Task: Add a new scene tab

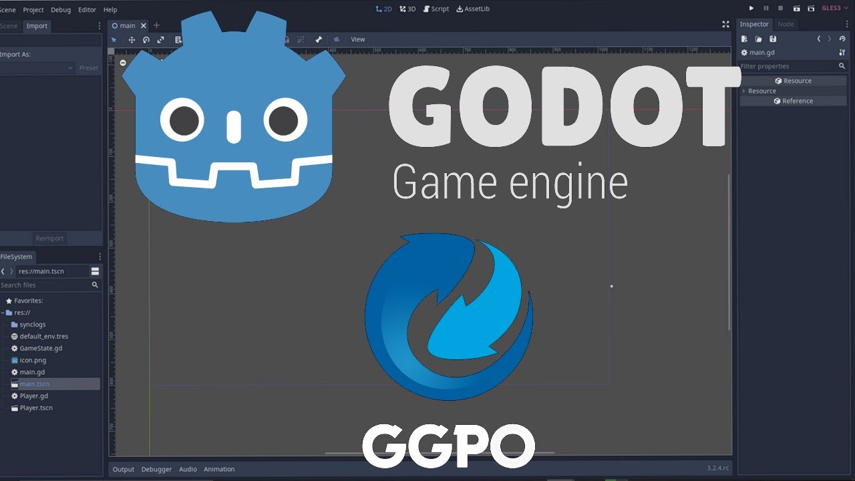Action: click(x=157, y=25)
